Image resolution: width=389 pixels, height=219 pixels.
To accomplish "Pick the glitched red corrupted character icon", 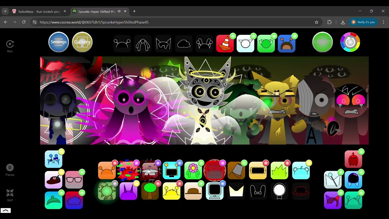I will [x=129, y=170].
